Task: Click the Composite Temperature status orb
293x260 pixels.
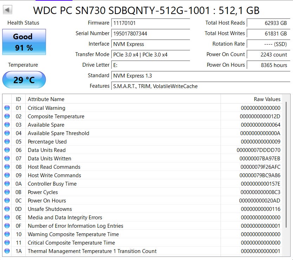Action: 7,116
